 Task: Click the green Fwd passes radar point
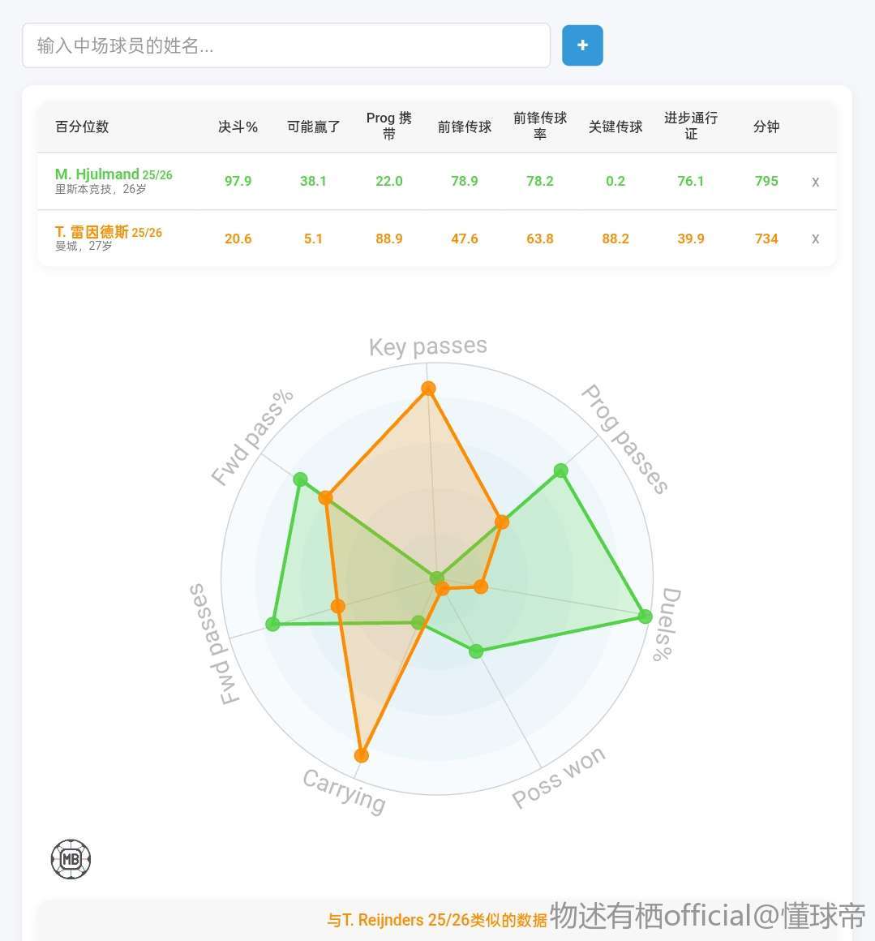(273, 624)
